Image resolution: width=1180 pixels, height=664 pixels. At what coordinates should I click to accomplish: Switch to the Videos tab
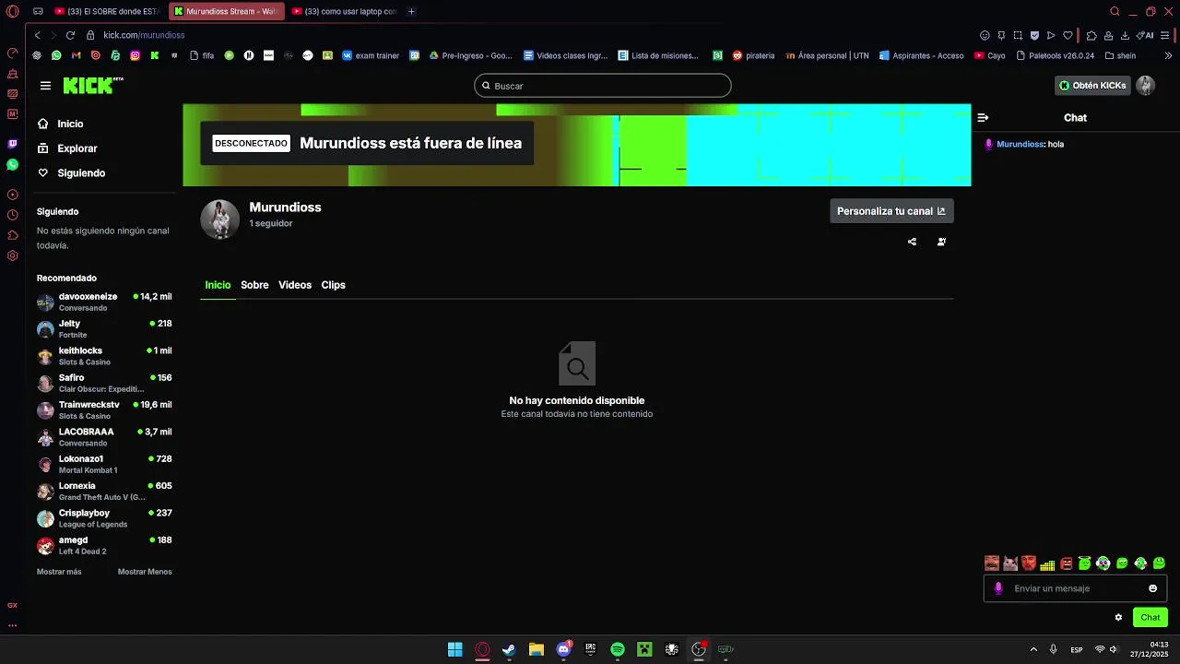[x=295, y=285]
